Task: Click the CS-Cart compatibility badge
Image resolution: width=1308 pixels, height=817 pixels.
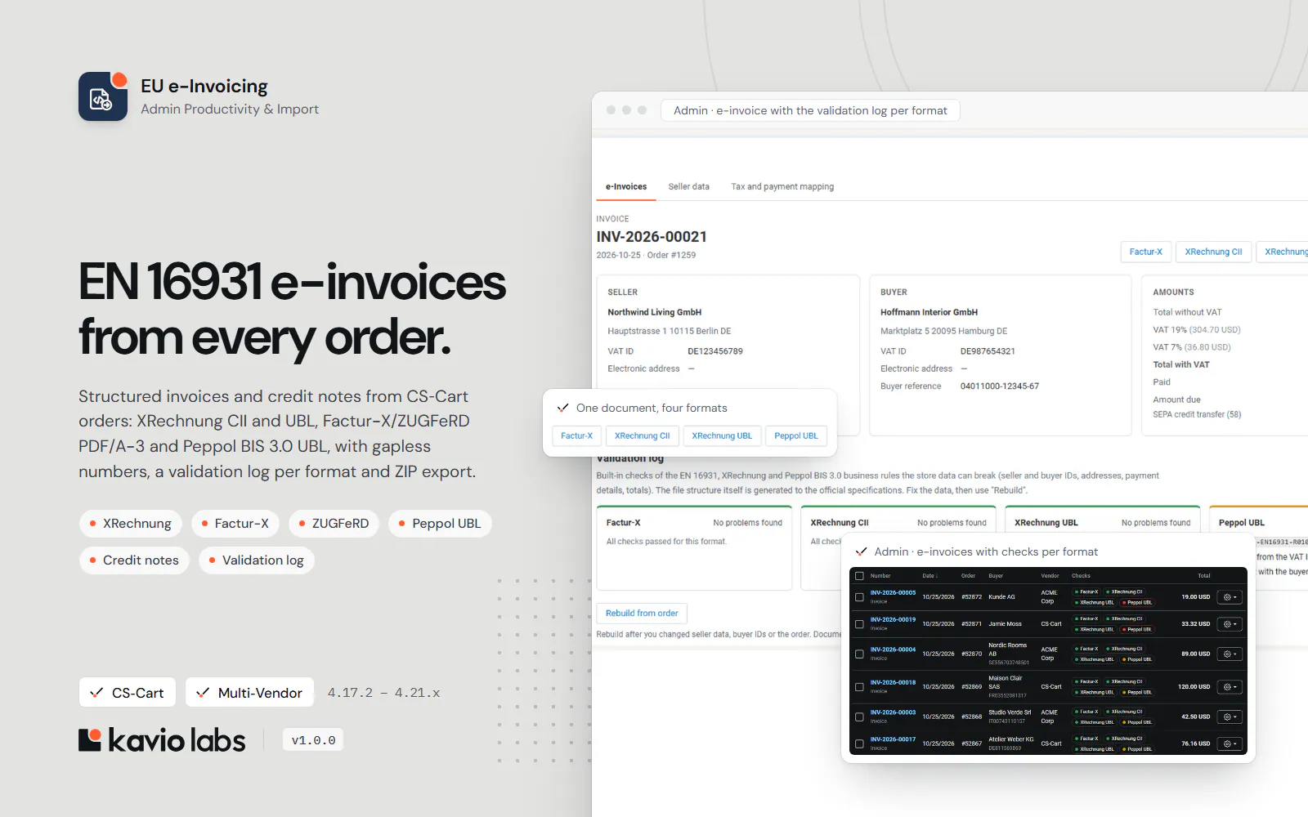Action: pos(128,693)
